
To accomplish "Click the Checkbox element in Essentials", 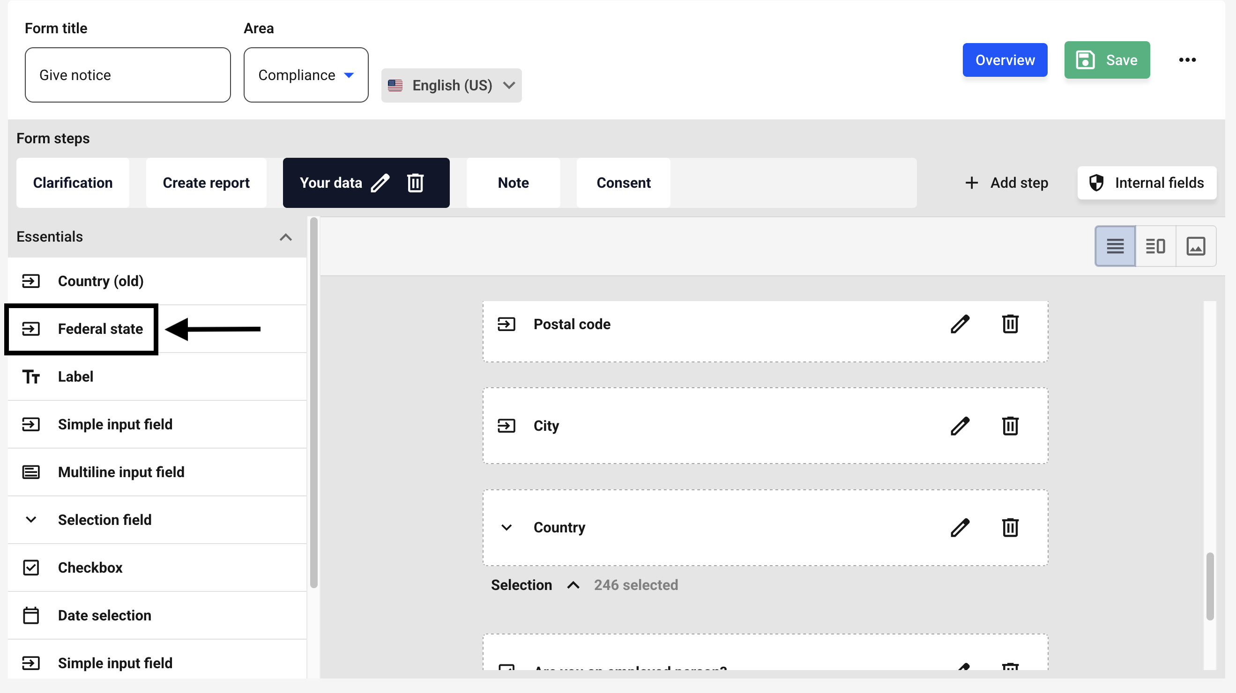I will click(90, 568).
